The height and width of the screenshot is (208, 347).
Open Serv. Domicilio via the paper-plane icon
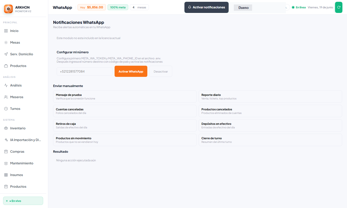coord(6,54)
